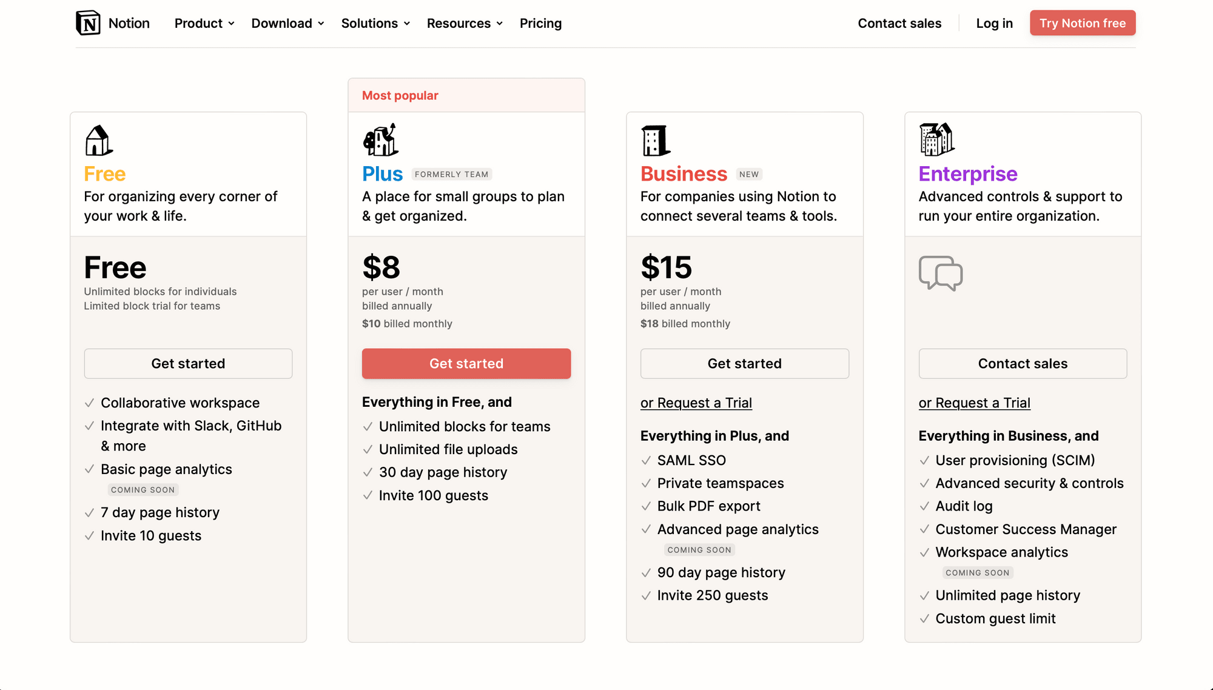The height and width of the screenshot is (690, 1213).
Task: Click Custom guest limit feature
Action: point(995,619)
